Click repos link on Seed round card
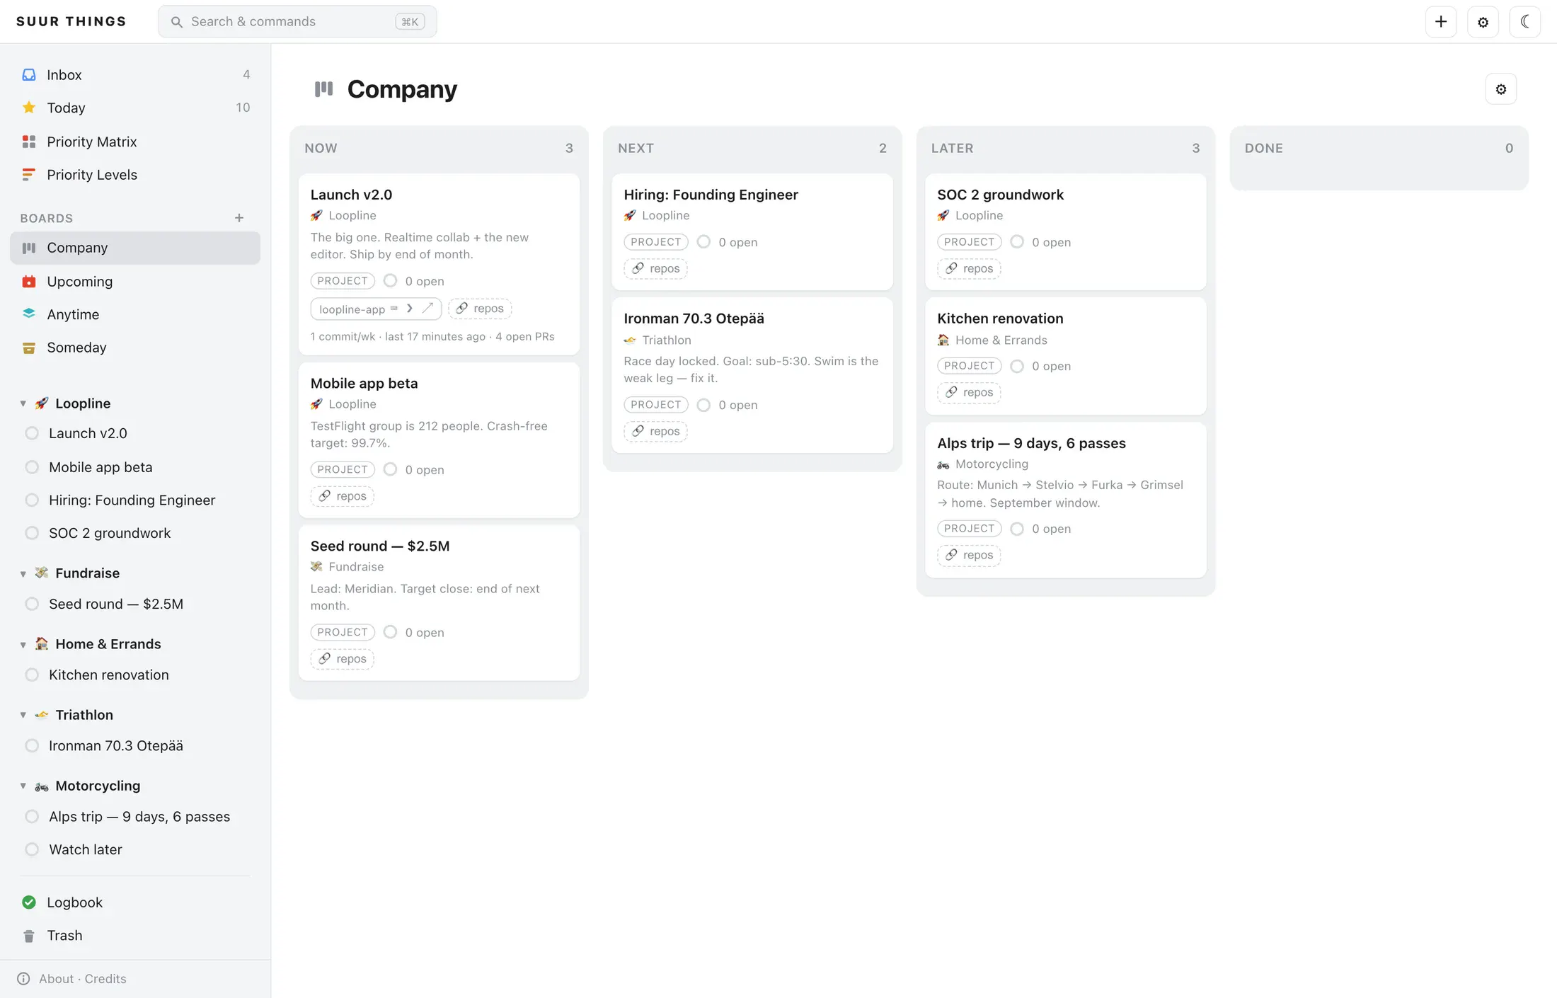 click(x=343, y=659)
